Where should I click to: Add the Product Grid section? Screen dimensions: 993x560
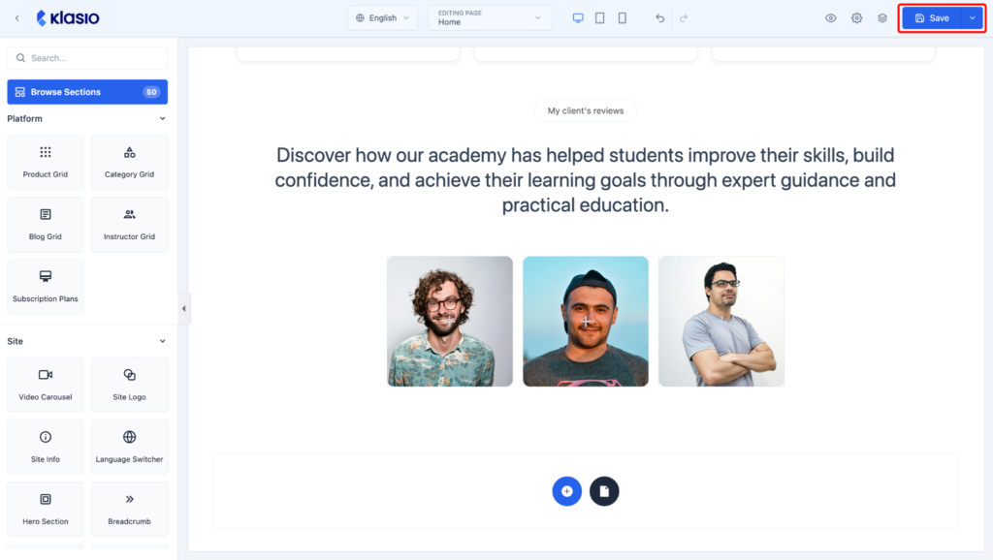point(45,162)
